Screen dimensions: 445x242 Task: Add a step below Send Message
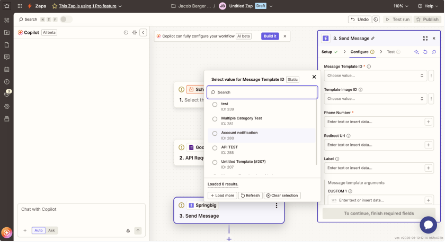coord(229,239)
